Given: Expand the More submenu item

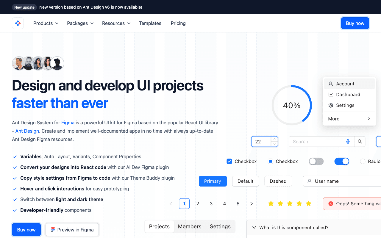Looking at the screenshot, I should tap(349, 119).
